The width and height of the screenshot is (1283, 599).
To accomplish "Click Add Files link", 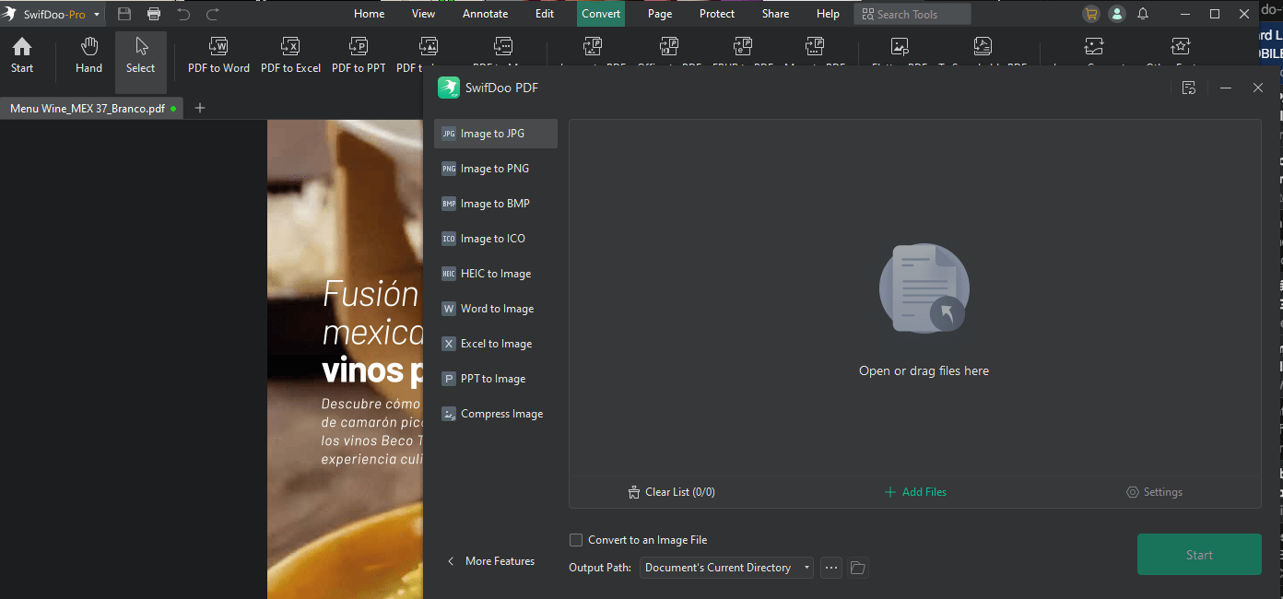I will (x=915, y=492).
